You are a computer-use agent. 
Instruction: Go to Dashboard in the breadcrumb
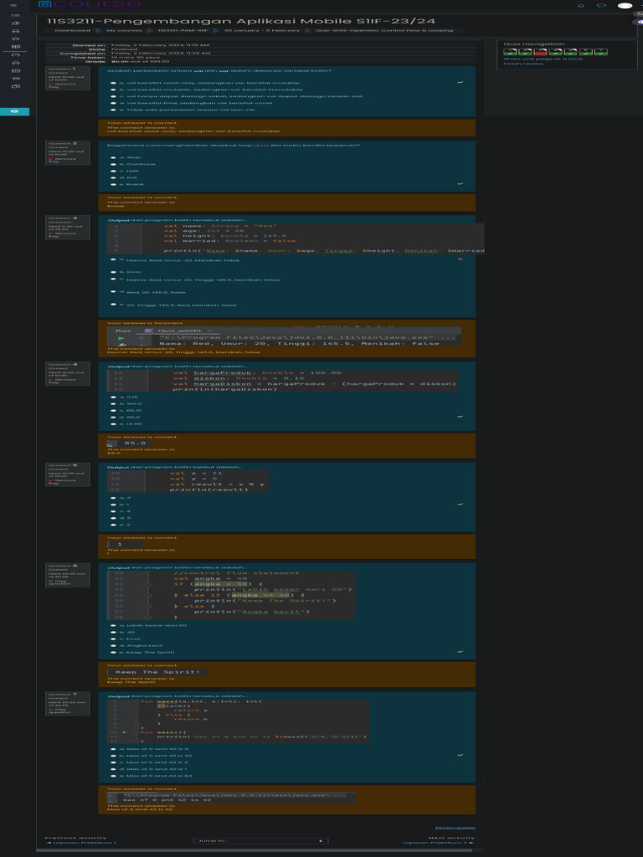tap(72, 30)
